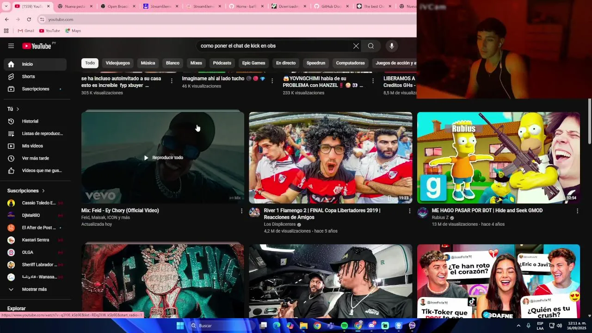
Task: Open Vídeos que me gustan in sidebar
Action: (x=35, y=171)
